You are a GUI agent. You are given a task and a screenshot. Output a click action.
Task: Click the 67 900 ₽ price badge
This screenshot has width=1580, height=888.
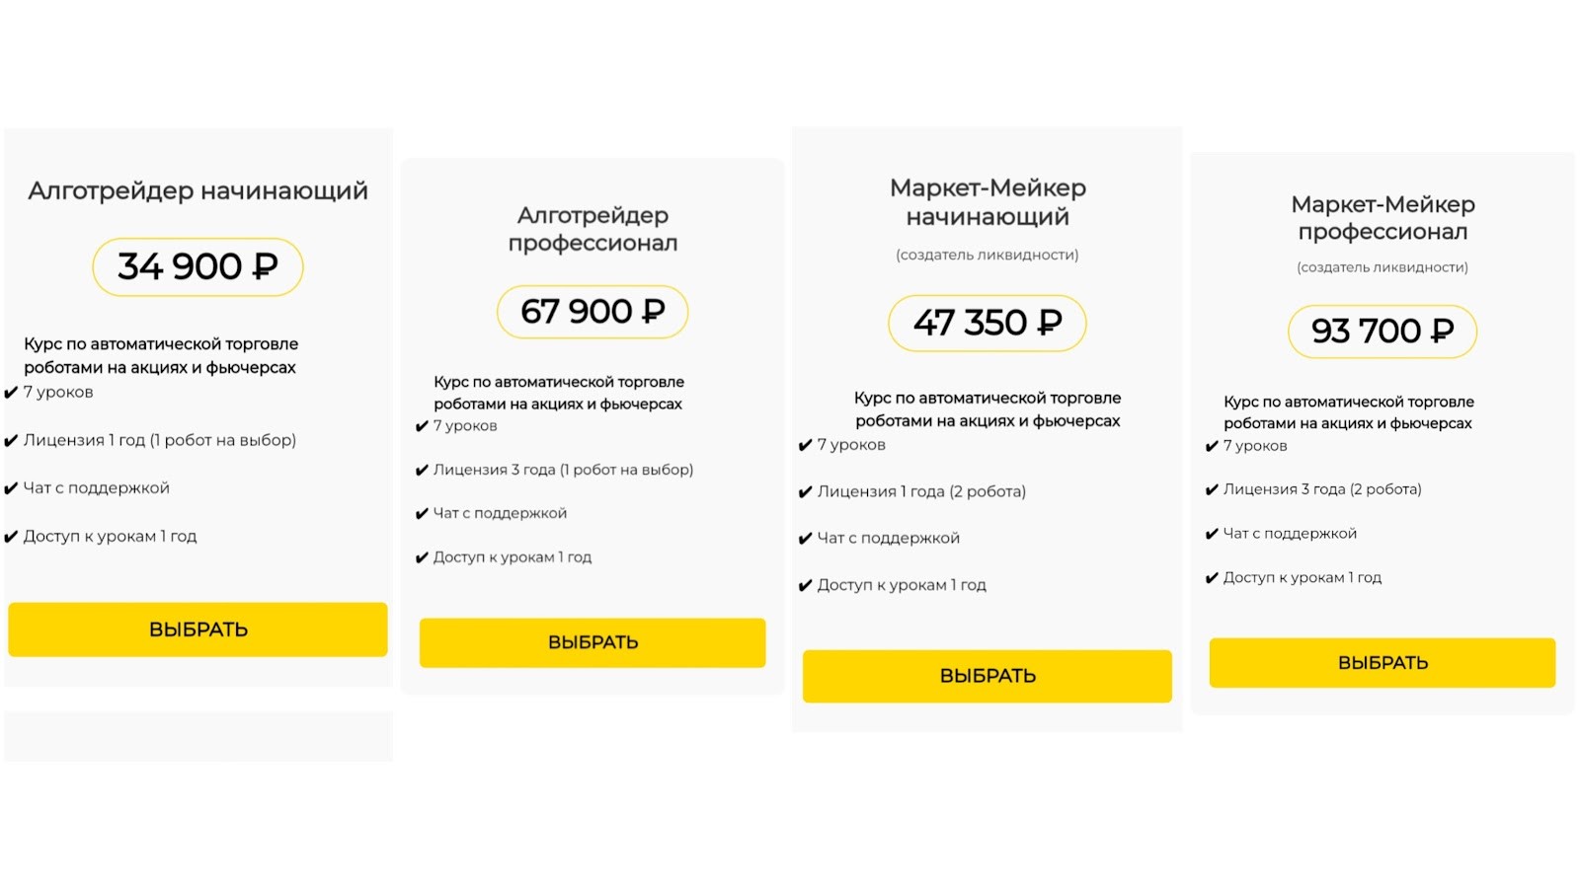(592, 312)
